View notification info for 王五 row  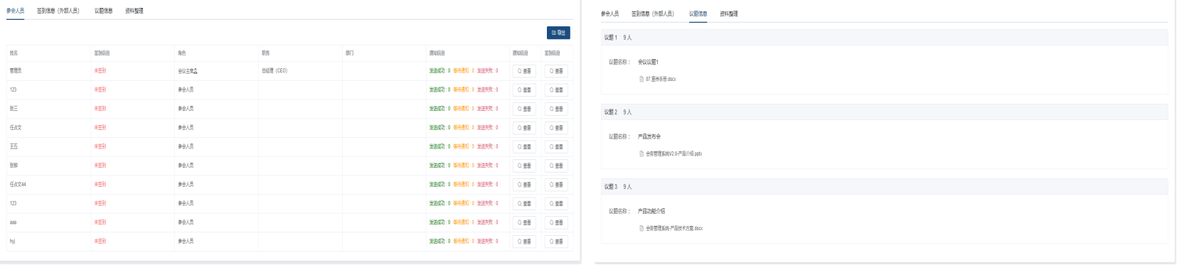pyautogui.click(x=524, y=146)
